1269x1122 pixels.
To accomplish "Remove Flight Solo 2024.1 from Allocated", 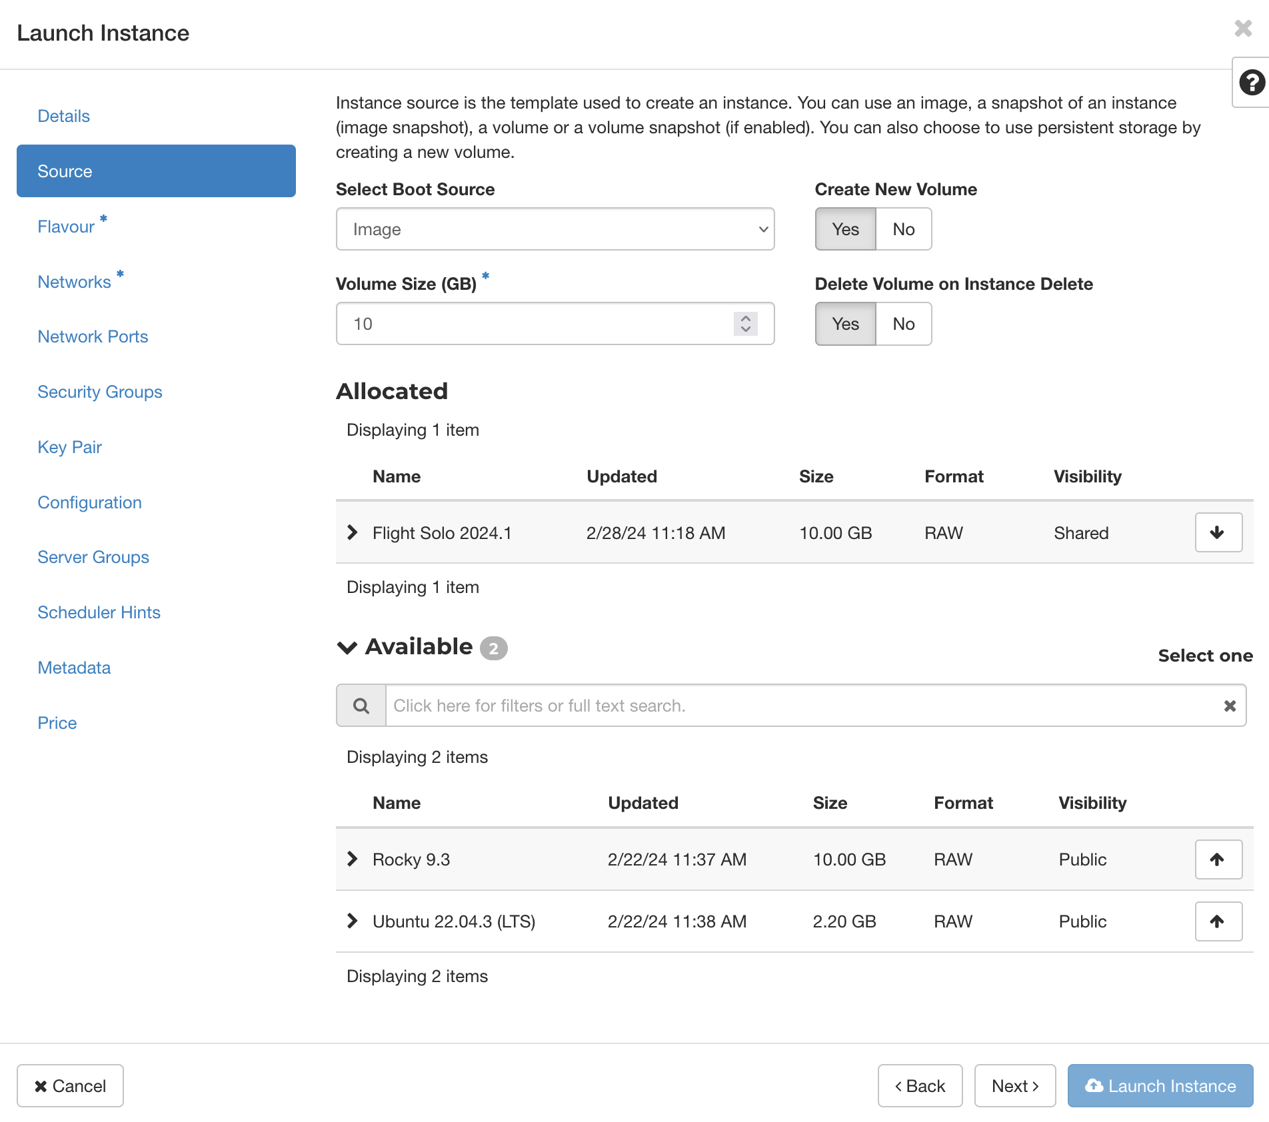I will [x=1218, y=532].
